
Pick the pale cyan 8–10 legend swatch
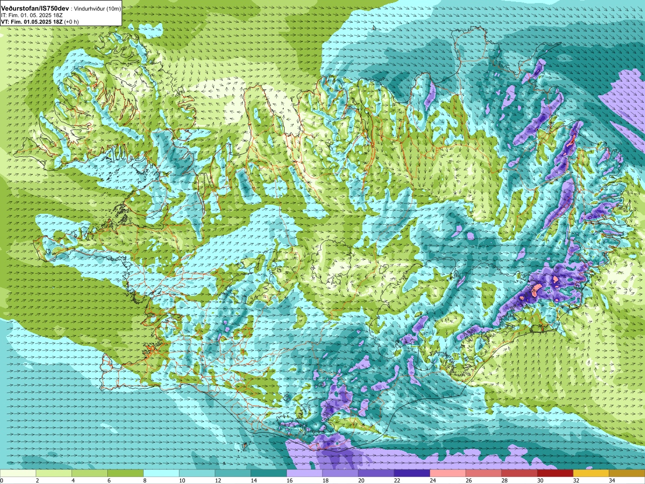[161, 473]
